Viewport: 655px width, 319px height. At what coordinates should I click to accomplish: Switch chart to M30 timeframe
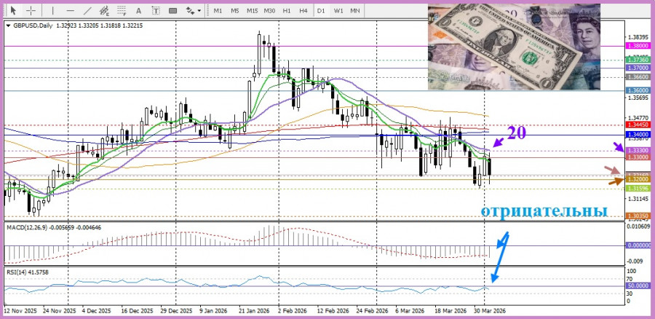click(x=269, y=11)
